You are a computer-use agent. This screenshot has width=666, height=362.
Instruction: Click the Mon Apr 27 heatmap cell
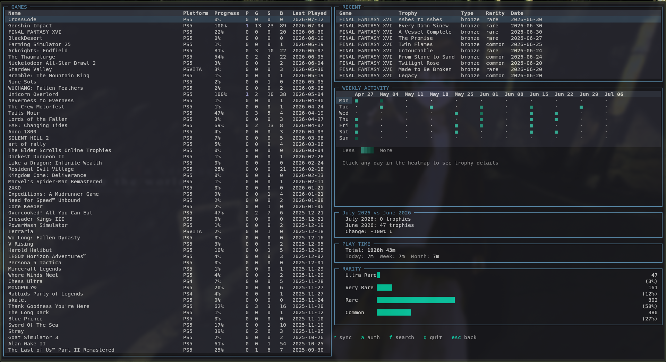[356, 101]
